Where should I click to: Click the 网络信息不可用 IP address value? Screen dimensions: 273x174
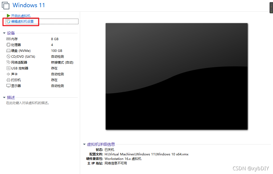point(116,163)
